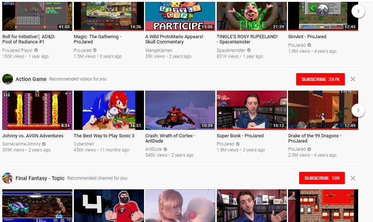Screen dimensions: 373x222
Task: Show next videos in the top row carousel
Action: 358,11
